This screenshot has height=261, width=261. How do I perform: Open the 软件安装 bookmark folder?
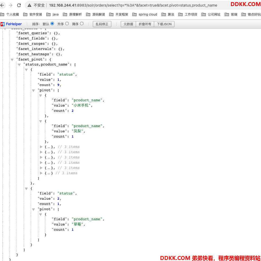click(x=33, y=14)
